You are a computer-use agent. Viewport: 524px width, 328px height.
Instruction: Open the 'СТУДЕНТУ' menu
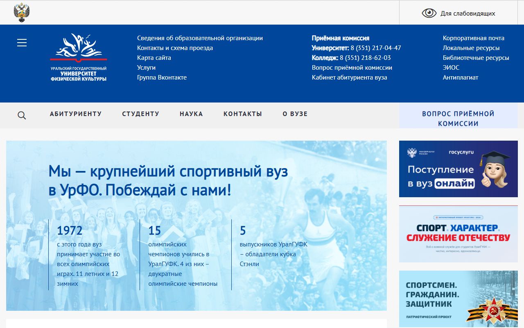click(140, 114)
